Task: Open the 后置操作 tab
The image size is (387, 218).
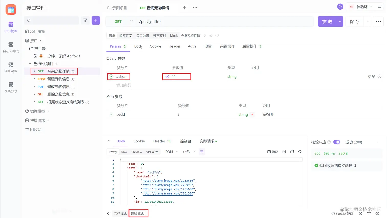Action: coord(252,46)
